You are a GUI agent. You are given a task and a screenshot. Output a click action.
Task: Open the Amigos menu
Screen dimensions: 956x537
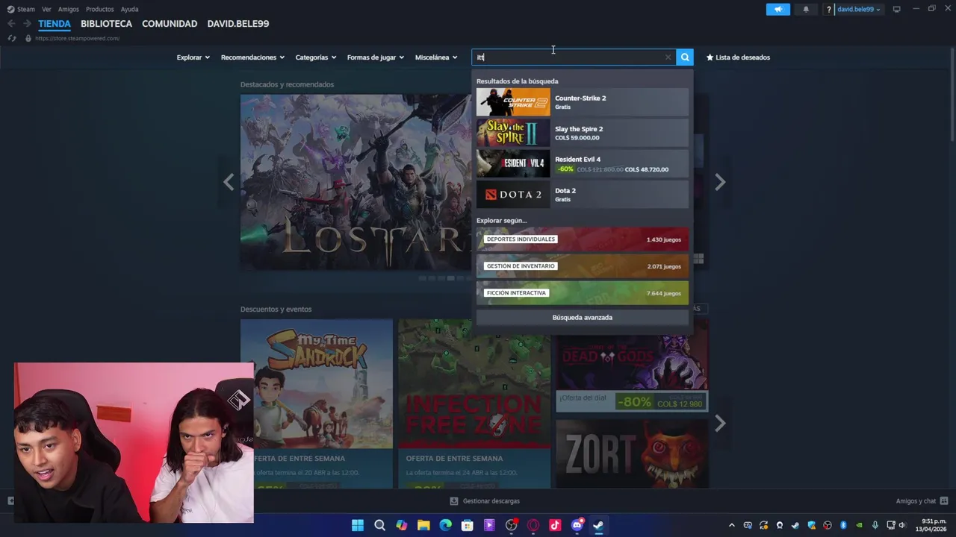69,9
